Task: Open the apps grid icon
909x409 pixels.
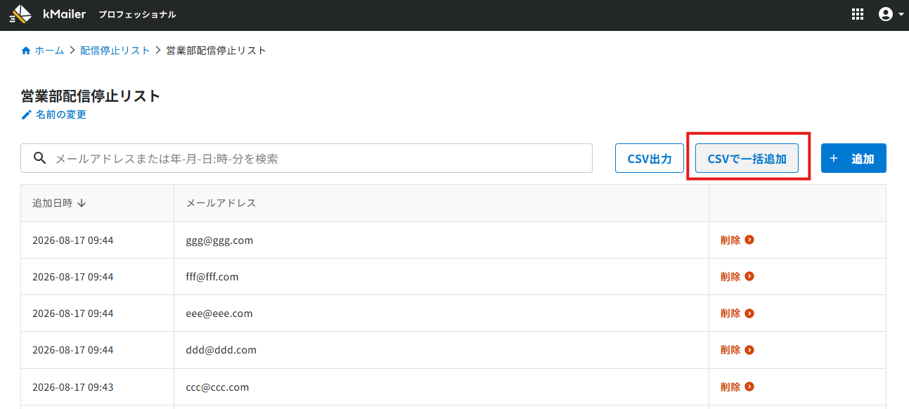Action: (x=857, y=14)
